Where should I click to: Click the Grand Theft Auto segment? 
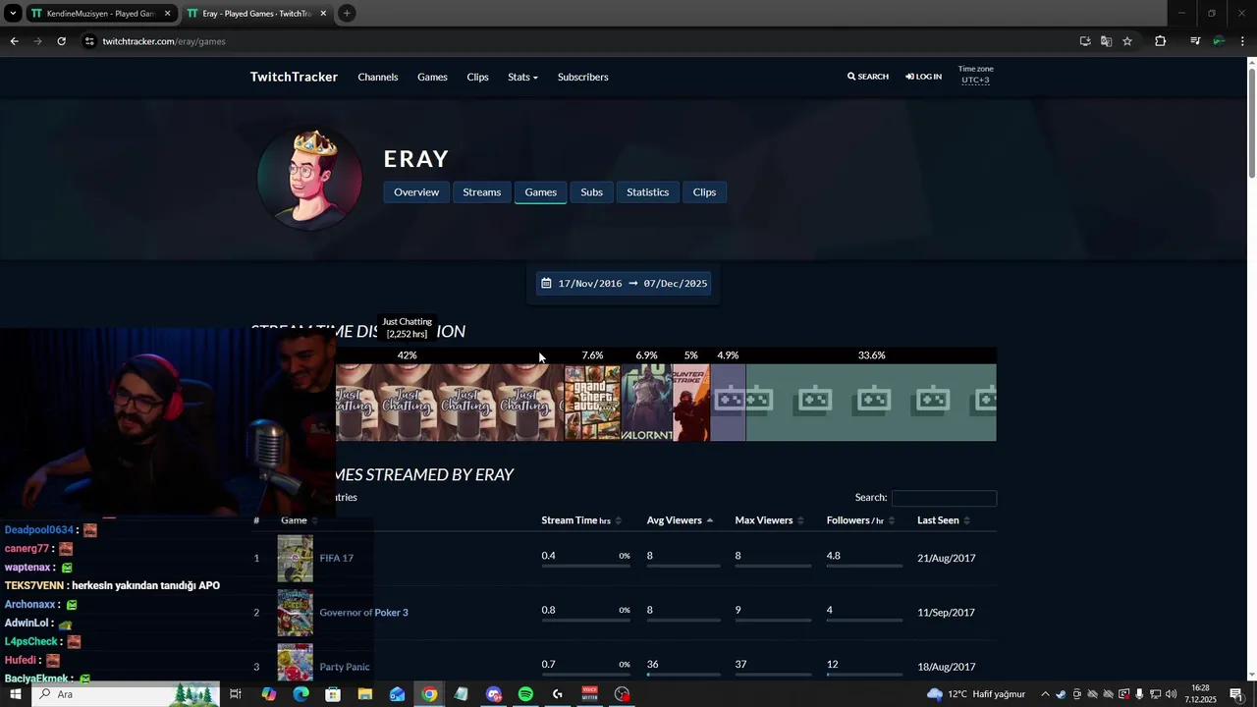[x=592, y=403]
